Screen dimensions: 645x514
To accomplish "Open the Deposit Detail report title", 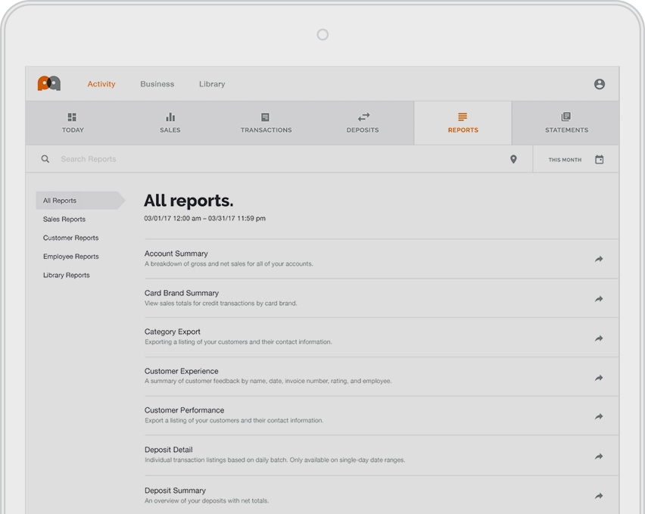I will click(x=169, y=450).
